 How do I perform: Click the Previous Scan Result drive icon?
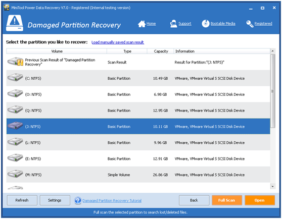click(x=15, y=62)
